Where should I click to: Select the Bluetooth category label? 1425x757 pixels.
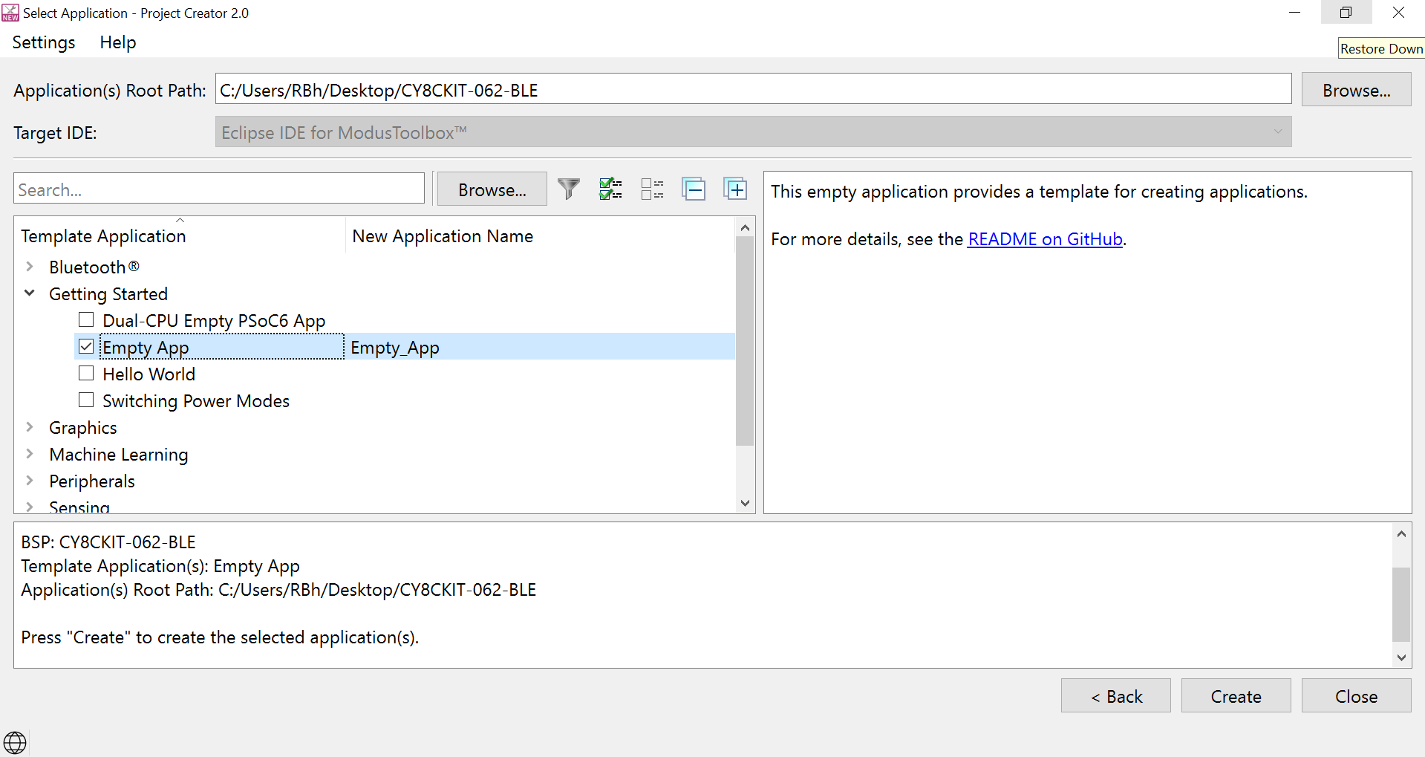[94, 267]
